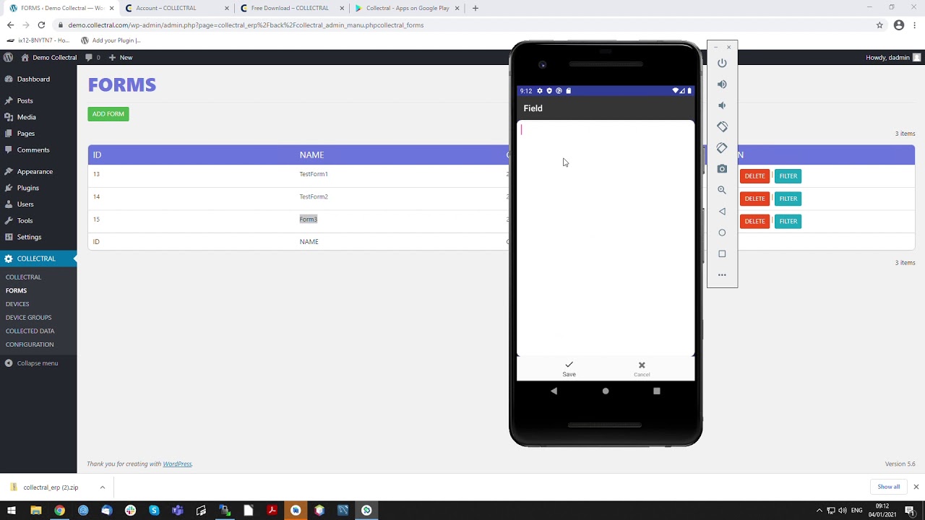
Task: Switch to Collectral Google Play tab
Action: (407, 8)
